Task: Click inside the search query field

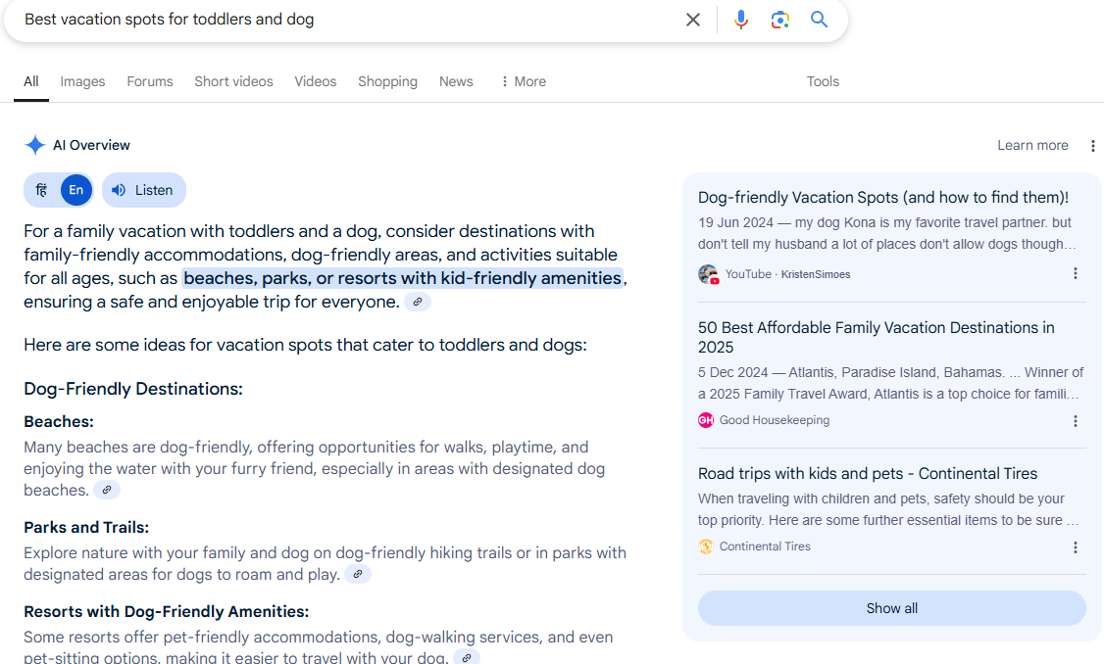Action: [343, 20]
